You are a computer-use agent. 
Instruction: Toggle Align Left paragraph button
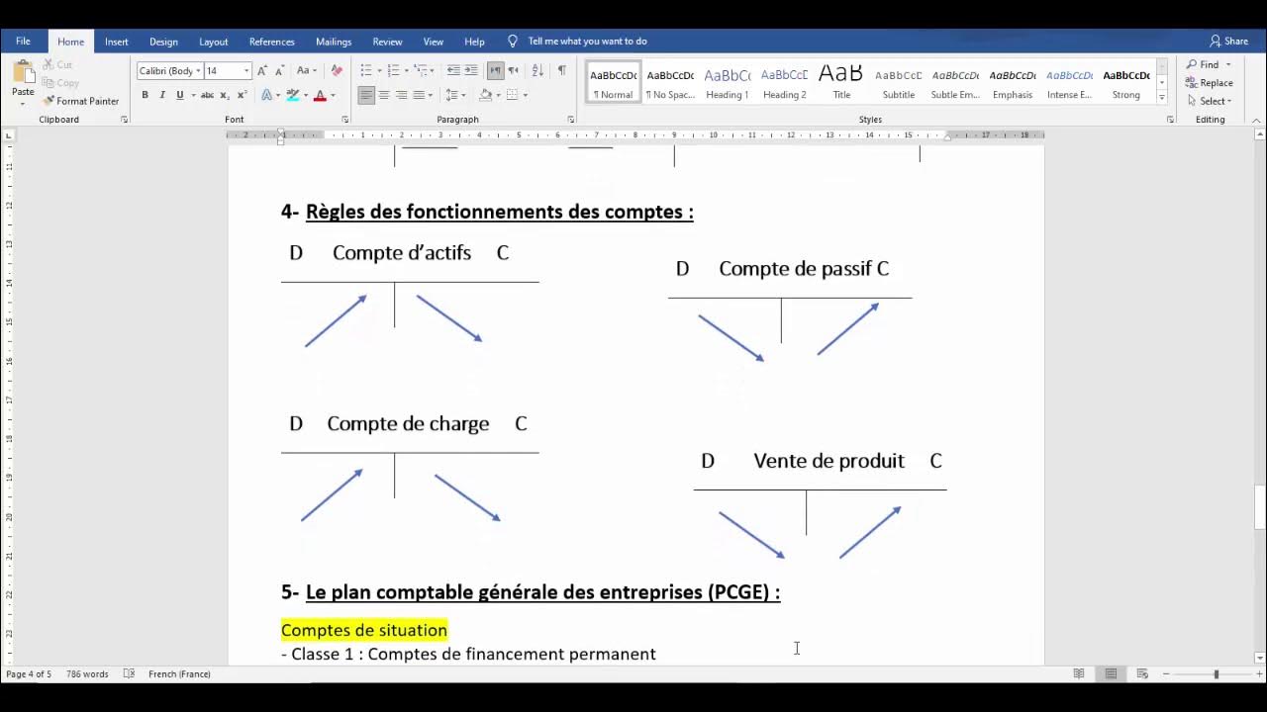pos(366,95)
